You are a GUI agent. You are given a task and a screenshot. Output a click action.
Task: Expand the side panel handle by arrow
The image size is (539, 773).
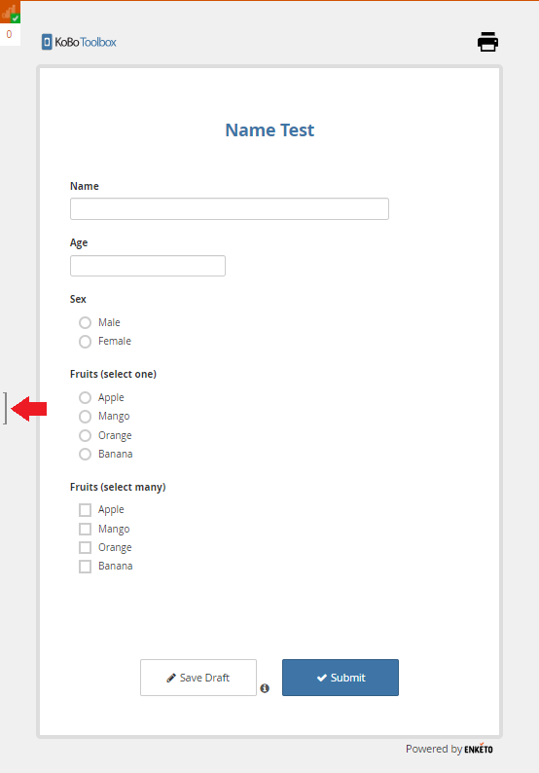pos(6,408)
